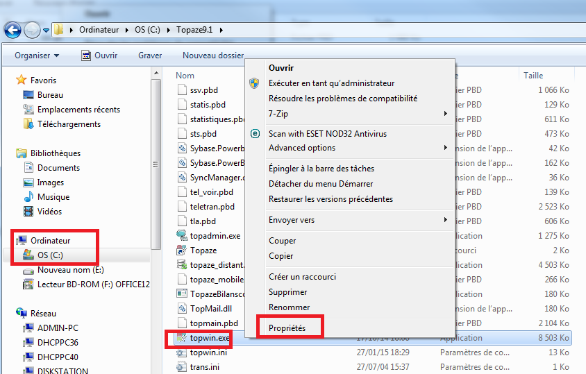The width and height of the screenshot is (586, 374).
Task: Open the Images library
Action: [50, 182]
